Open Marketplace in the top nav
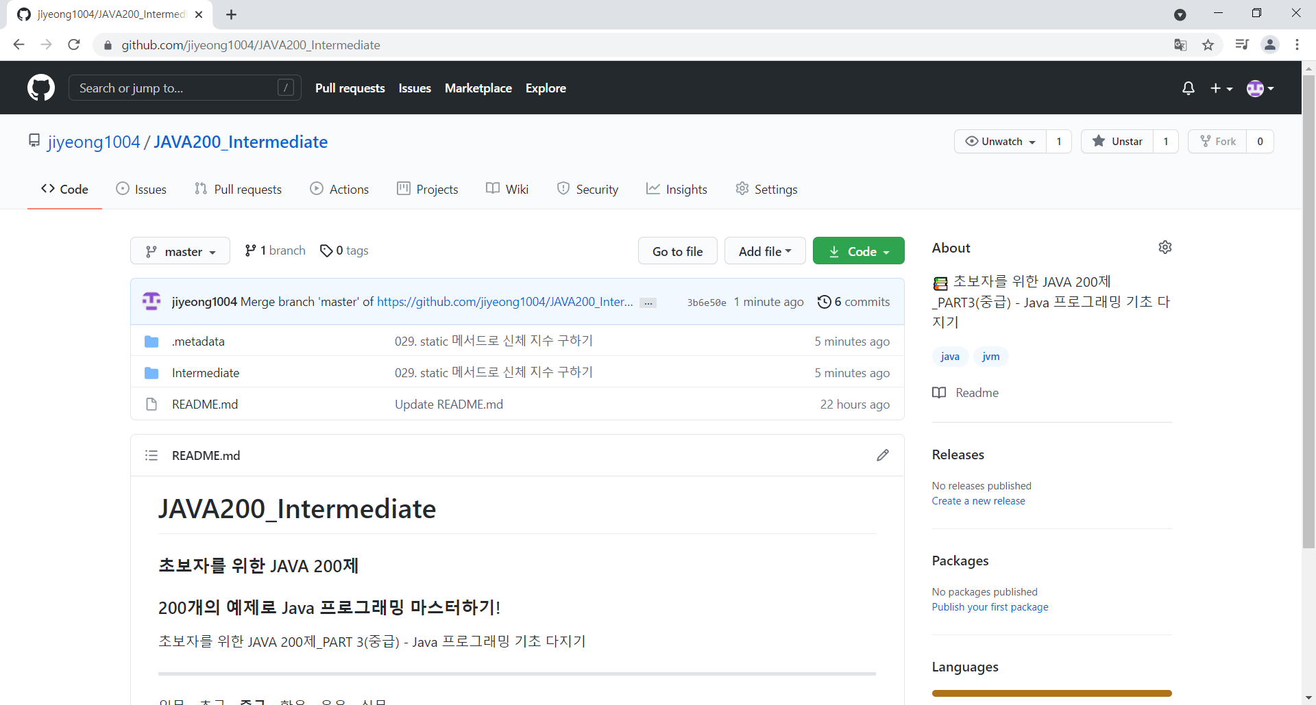This screenshot has height=705, width=1316. tap(478, 88)
